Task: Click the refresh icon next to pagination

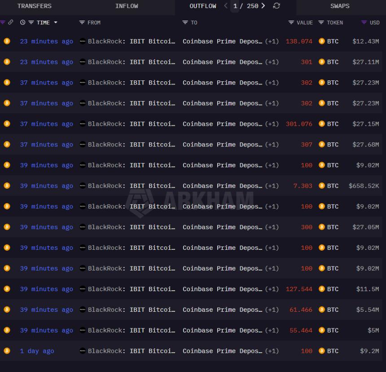Action: click(x=277, y=6)
